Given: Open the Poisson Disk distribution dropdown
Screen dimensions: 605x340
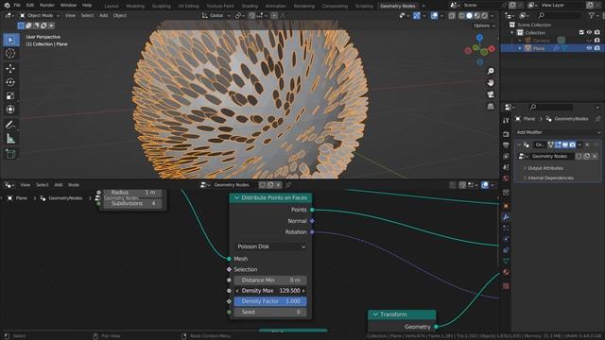Looking at the screenshot, I should coord(271,246).
